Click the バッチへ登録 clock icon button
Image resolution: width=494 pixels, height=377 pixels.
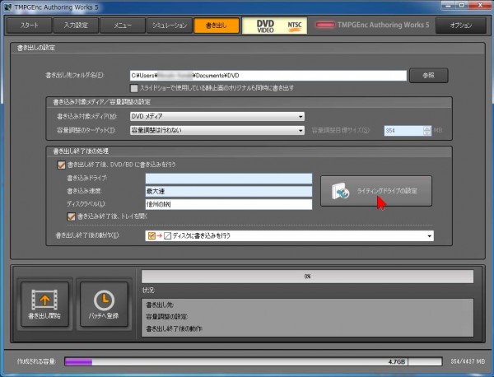click(x=103, y=305)
